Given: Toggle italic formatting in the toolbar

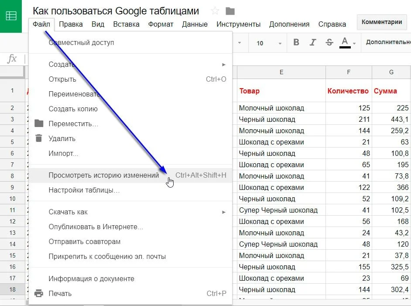Looking at the screenshot, I should pyautogui.click(x=313, y=42).
